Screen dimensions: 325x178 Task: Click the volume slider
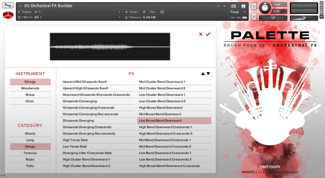304,18
